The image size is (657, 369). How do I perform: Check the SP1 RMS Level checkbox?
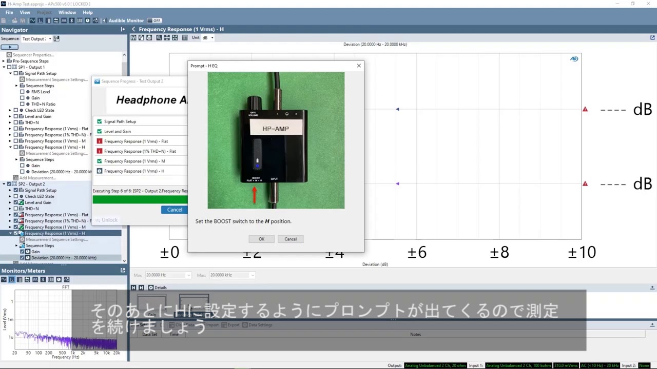pyautogui.click(x=22, y=92)
